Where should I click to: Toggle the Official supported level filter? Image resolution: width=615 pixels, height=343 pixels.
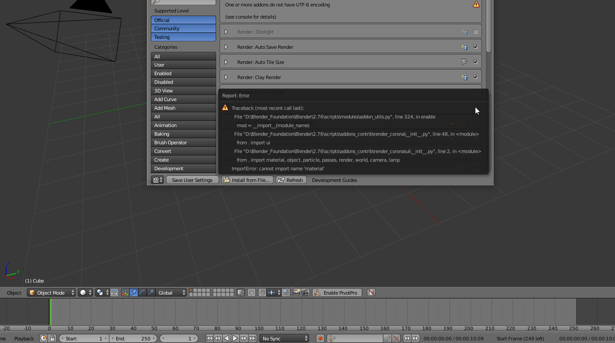pyautogui.click(x=183, y=20)
